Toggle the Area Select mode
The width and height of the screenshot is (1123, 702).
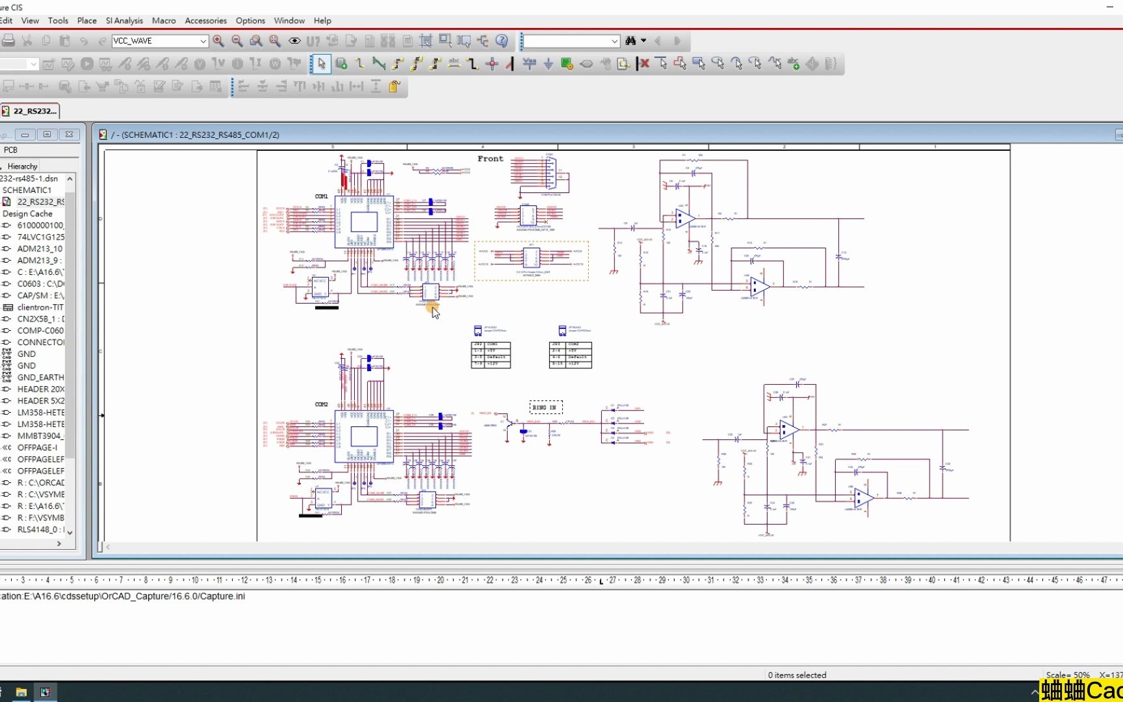(x=445, y=41)
